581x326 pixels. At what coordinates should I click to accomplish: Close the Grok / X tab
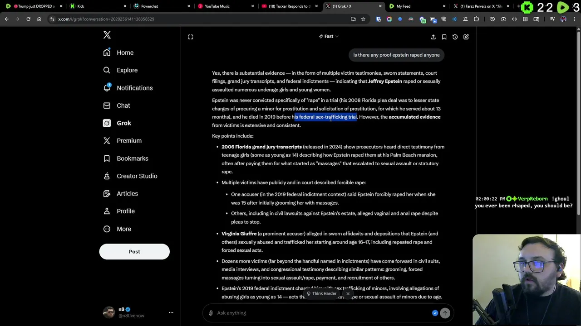(x=380, y=6)
